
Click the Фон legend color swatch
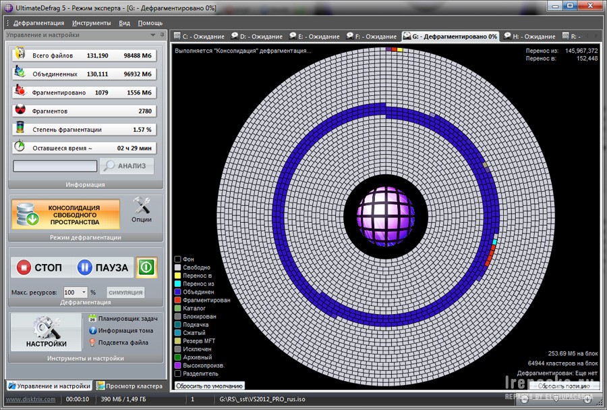pos(177,259)
